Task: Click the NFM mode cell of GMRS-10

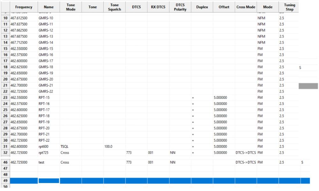Action: coord(267,18)
